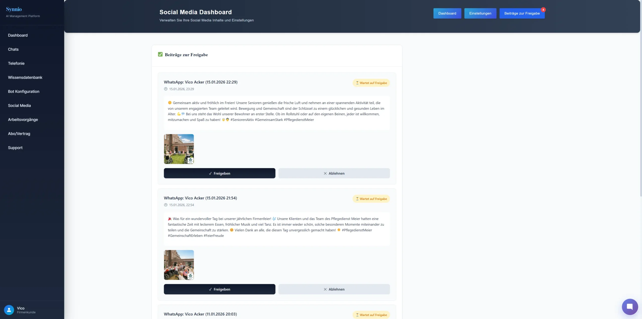
Task: Approve the 22:29 post with Freigeben
Action: tap(219, 173)
